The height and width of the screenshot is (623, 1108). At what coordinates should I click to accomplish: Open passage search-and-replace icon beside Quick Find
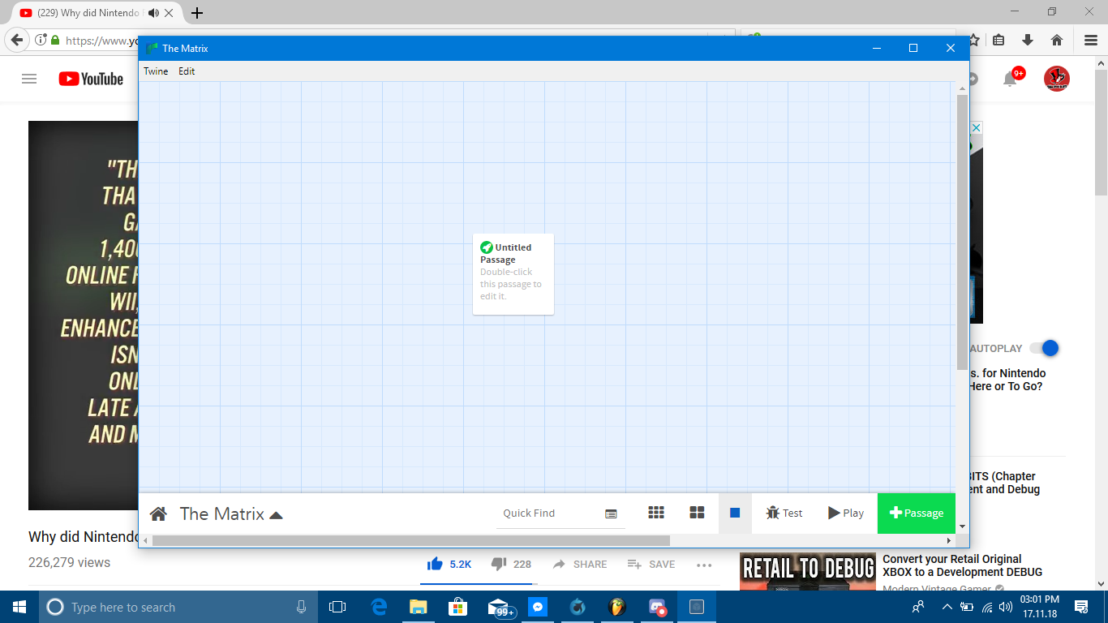click(611, 513)
